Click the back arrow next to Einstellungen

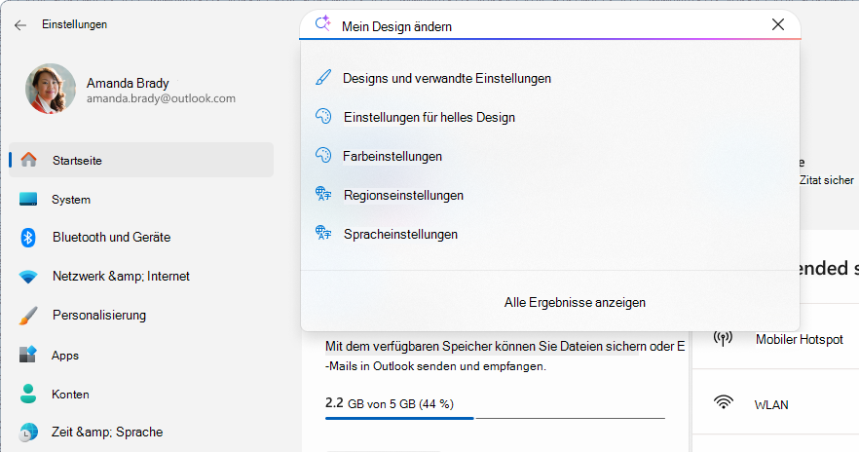point(20,25)
